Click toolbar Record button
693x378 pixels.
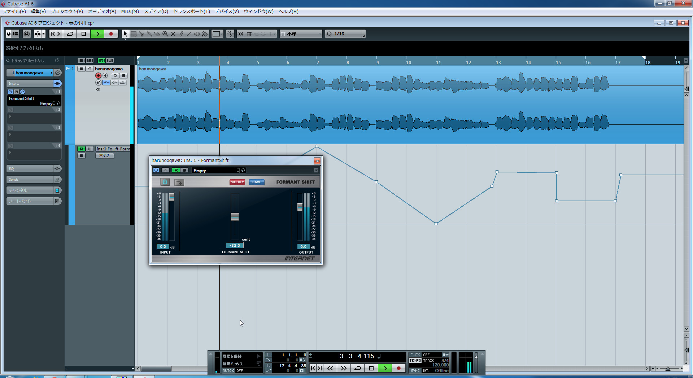coord(111,34)
